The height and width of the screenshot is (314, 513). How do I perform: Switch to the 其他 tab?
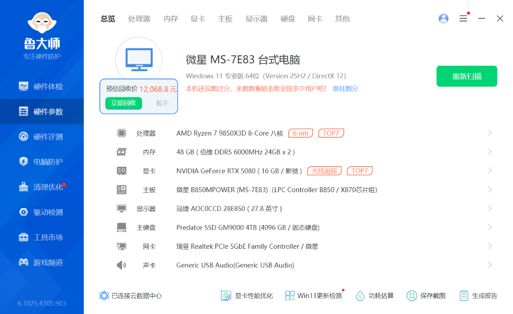(342, 19)
